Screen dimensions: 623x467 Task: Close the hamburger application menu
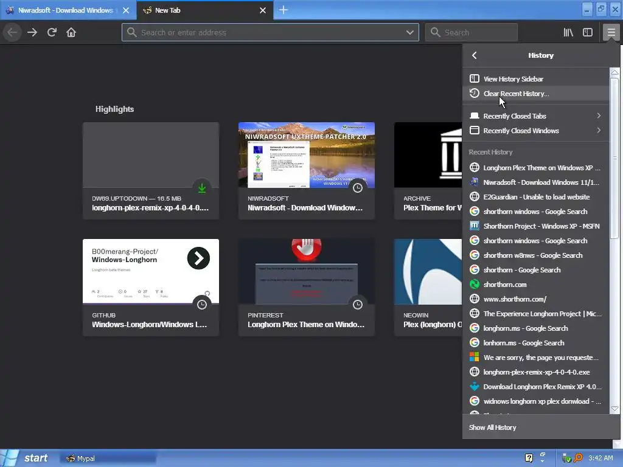pos(611,32)
